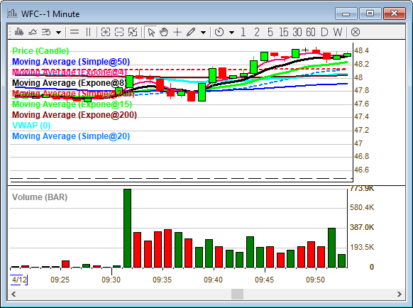Viewport: 413px width, 308px height.
Task: Switch to 60 minute interval
Action: 311,33
